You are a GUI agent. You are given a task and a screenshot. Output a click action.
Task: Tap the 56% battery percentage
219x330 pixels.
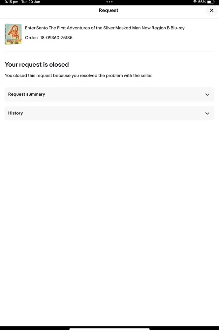tap(202, 2)
